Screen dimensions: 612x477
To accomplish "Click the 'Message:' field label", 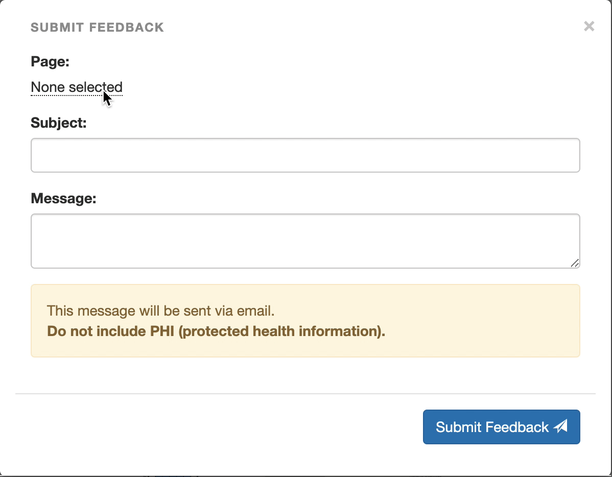I will (x=63, y=198).
